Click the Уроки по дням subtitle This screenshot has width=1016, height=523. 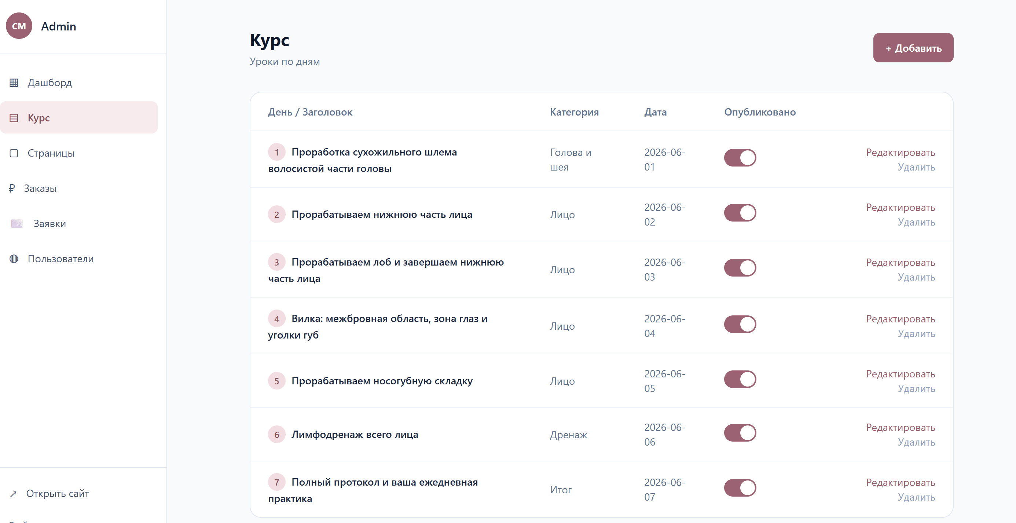point(285,62)
